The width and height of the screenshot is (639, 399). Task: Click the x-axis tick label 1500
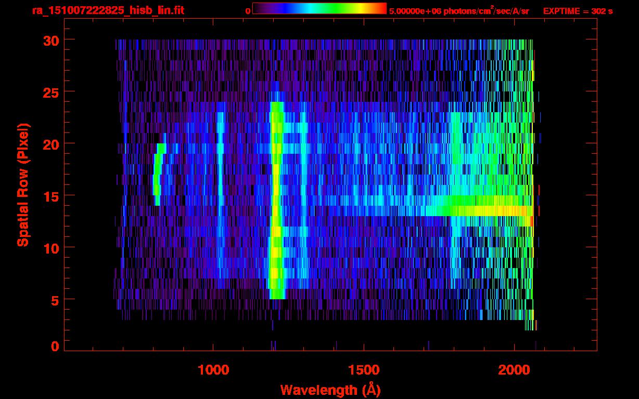[364, 370]
